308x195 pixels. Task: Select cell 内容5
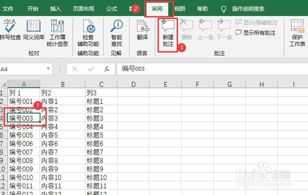tap(63, 135)
